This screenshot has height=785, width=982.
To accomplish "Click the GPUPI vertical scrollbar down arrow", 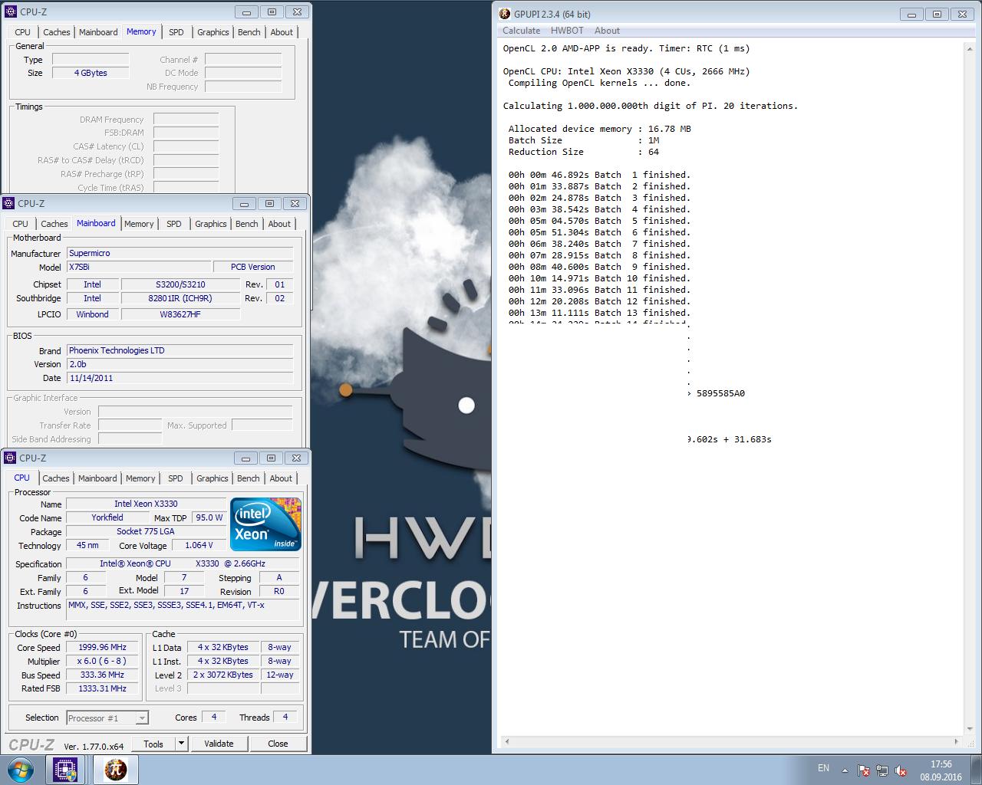I will 969,729.
